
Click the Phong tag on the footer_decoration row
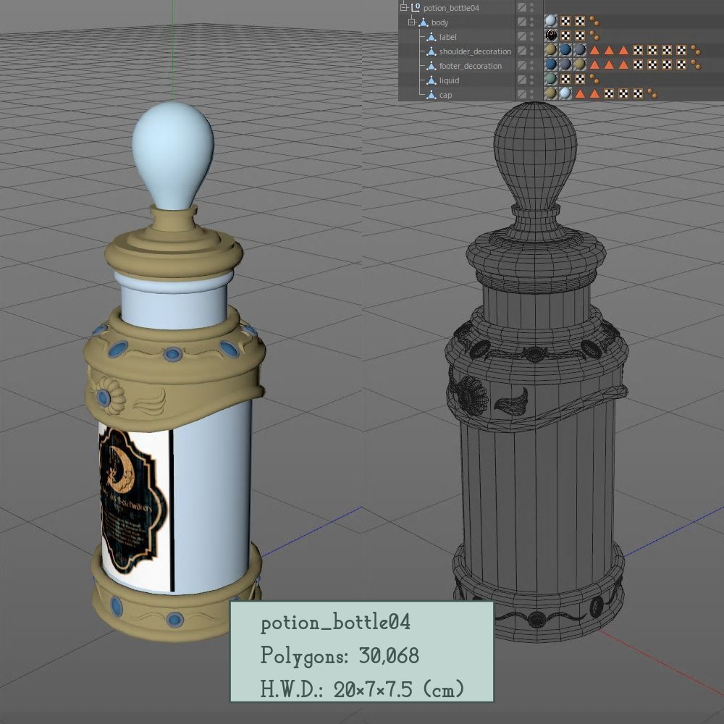point(696,64)
